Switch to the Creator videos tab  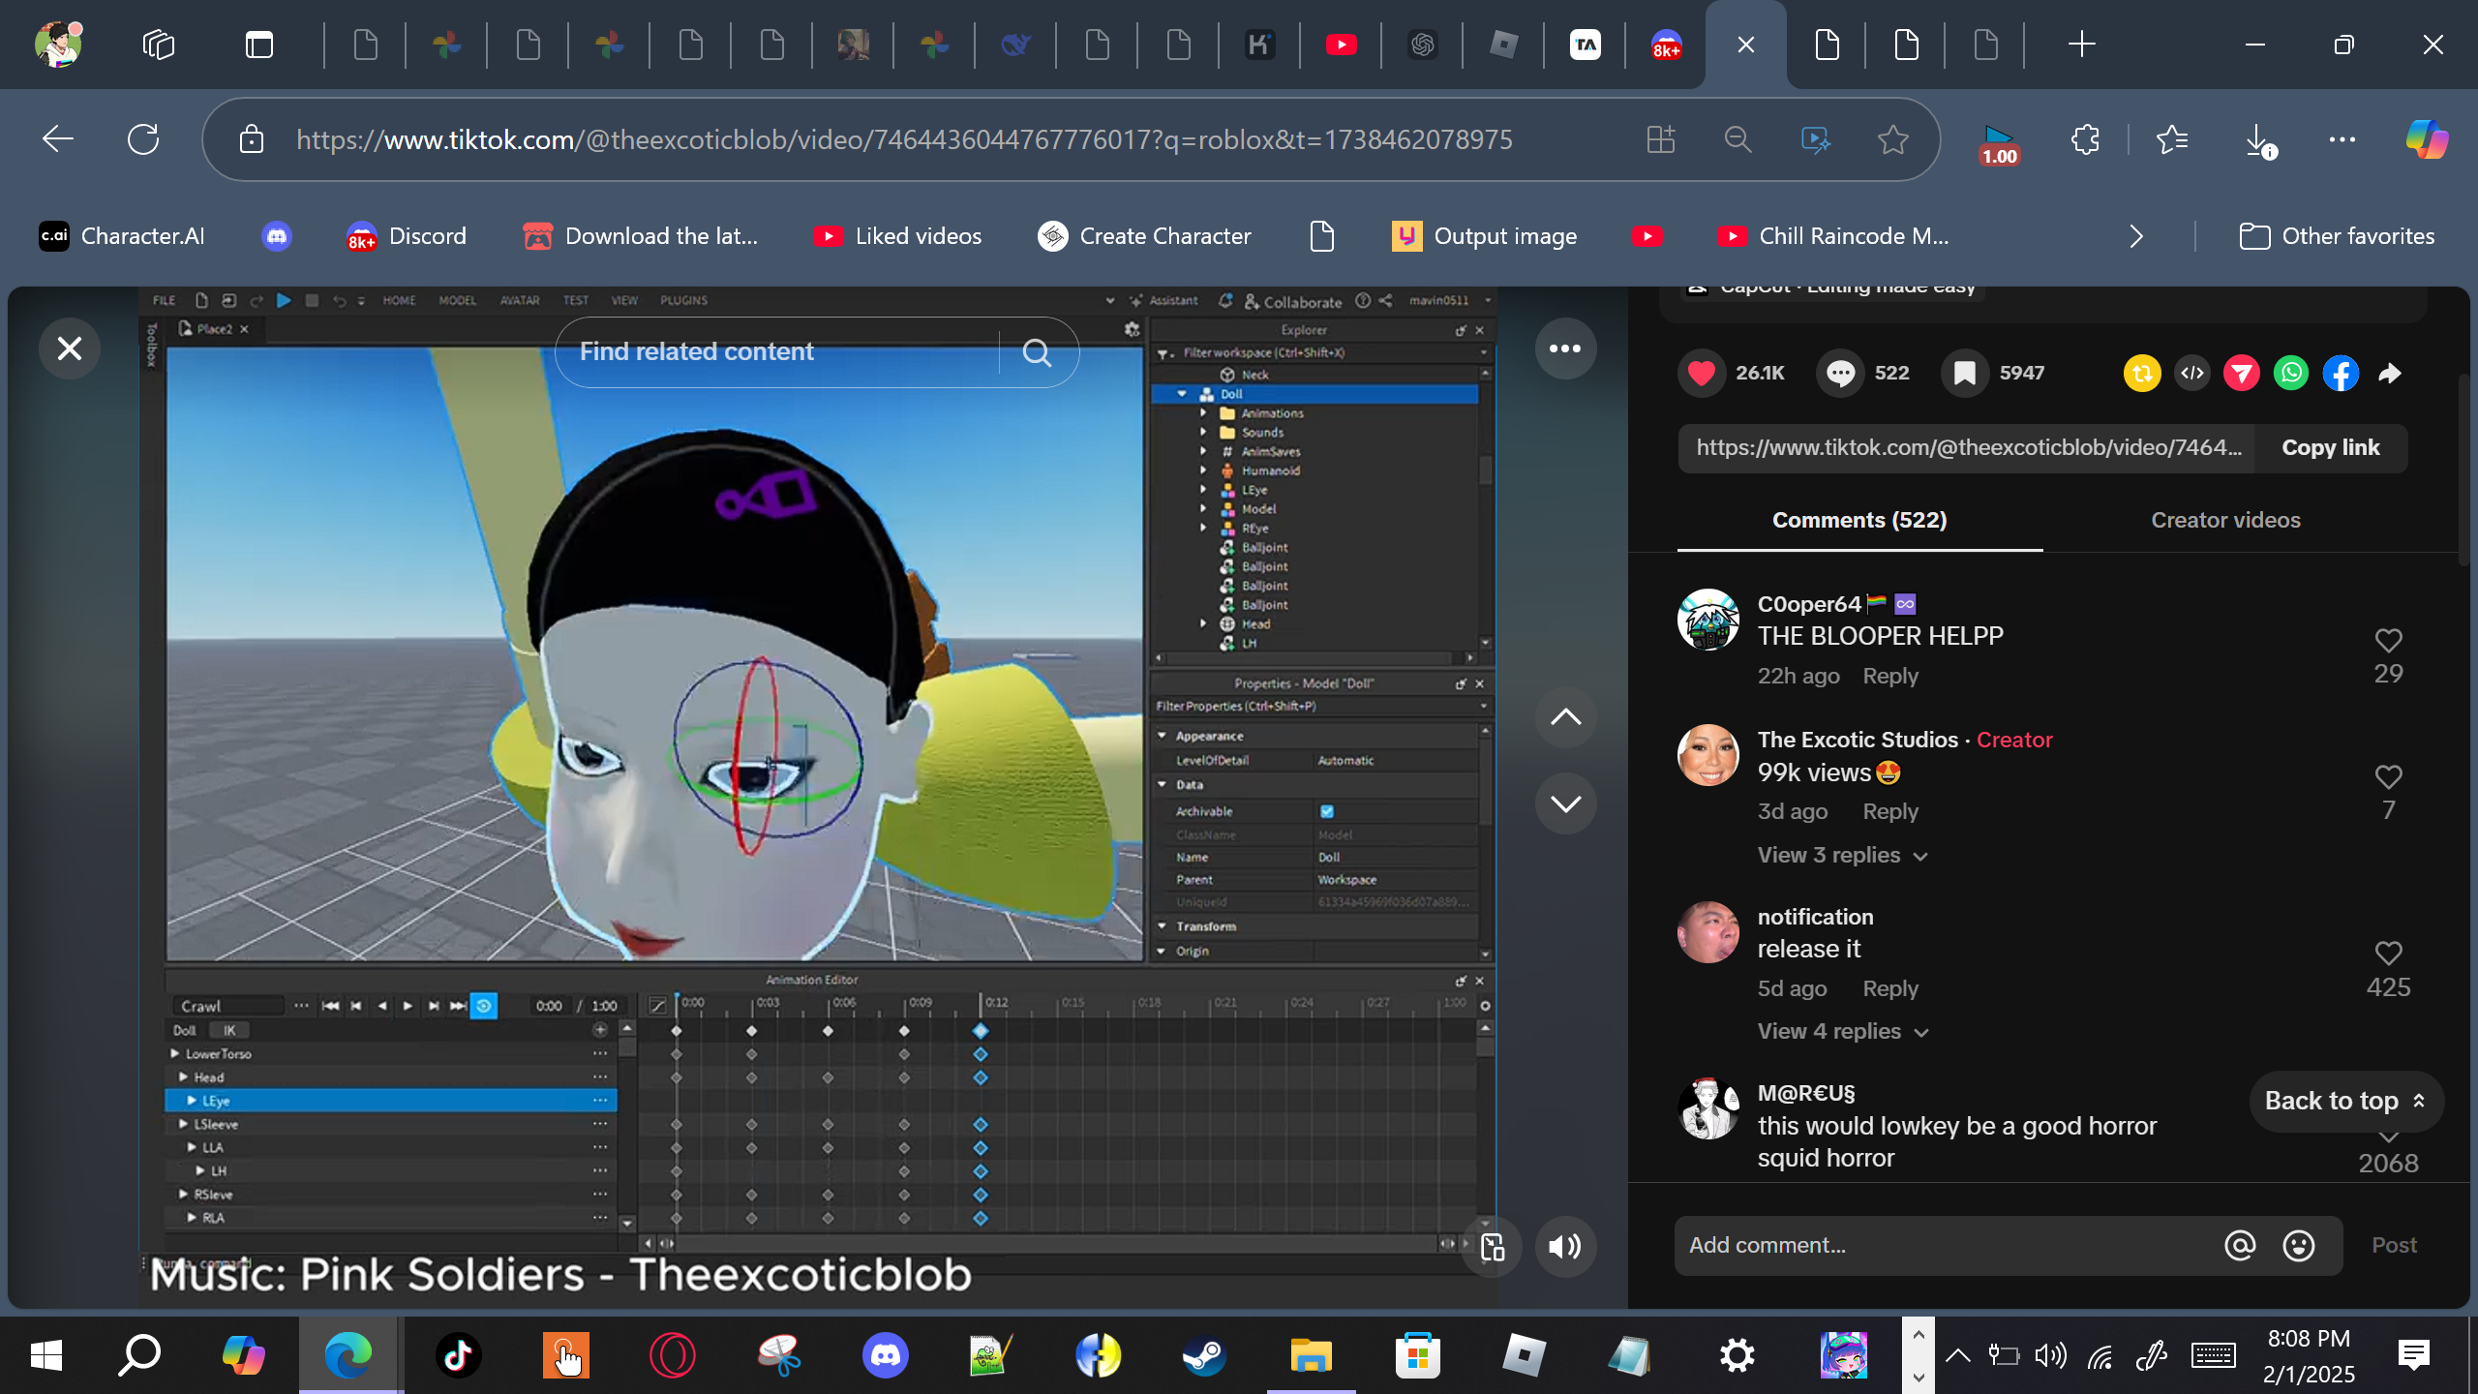pos(2225,521)
